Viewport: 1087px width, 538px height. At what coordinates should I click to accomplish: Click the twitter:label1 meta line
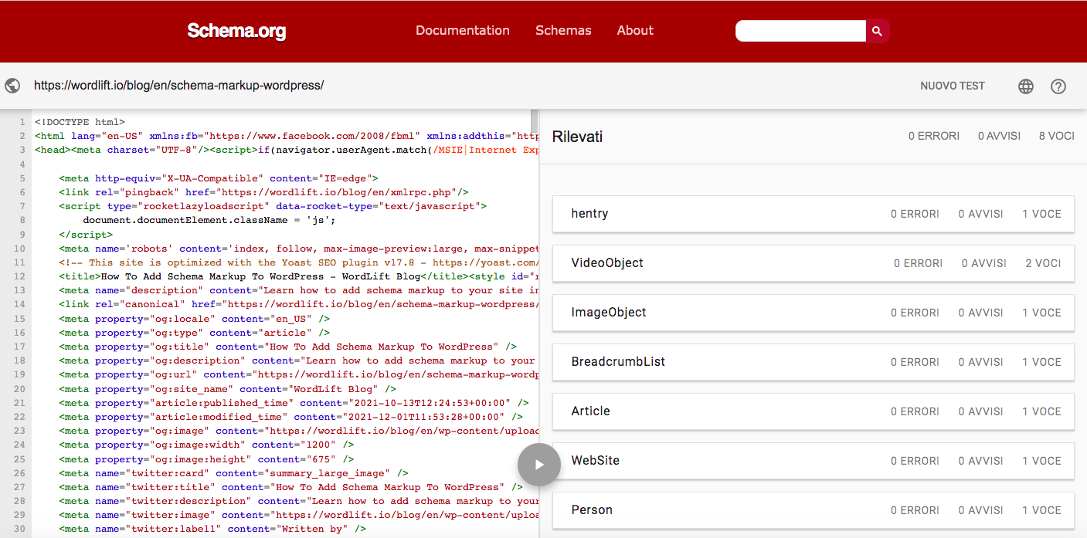(212, 530)
